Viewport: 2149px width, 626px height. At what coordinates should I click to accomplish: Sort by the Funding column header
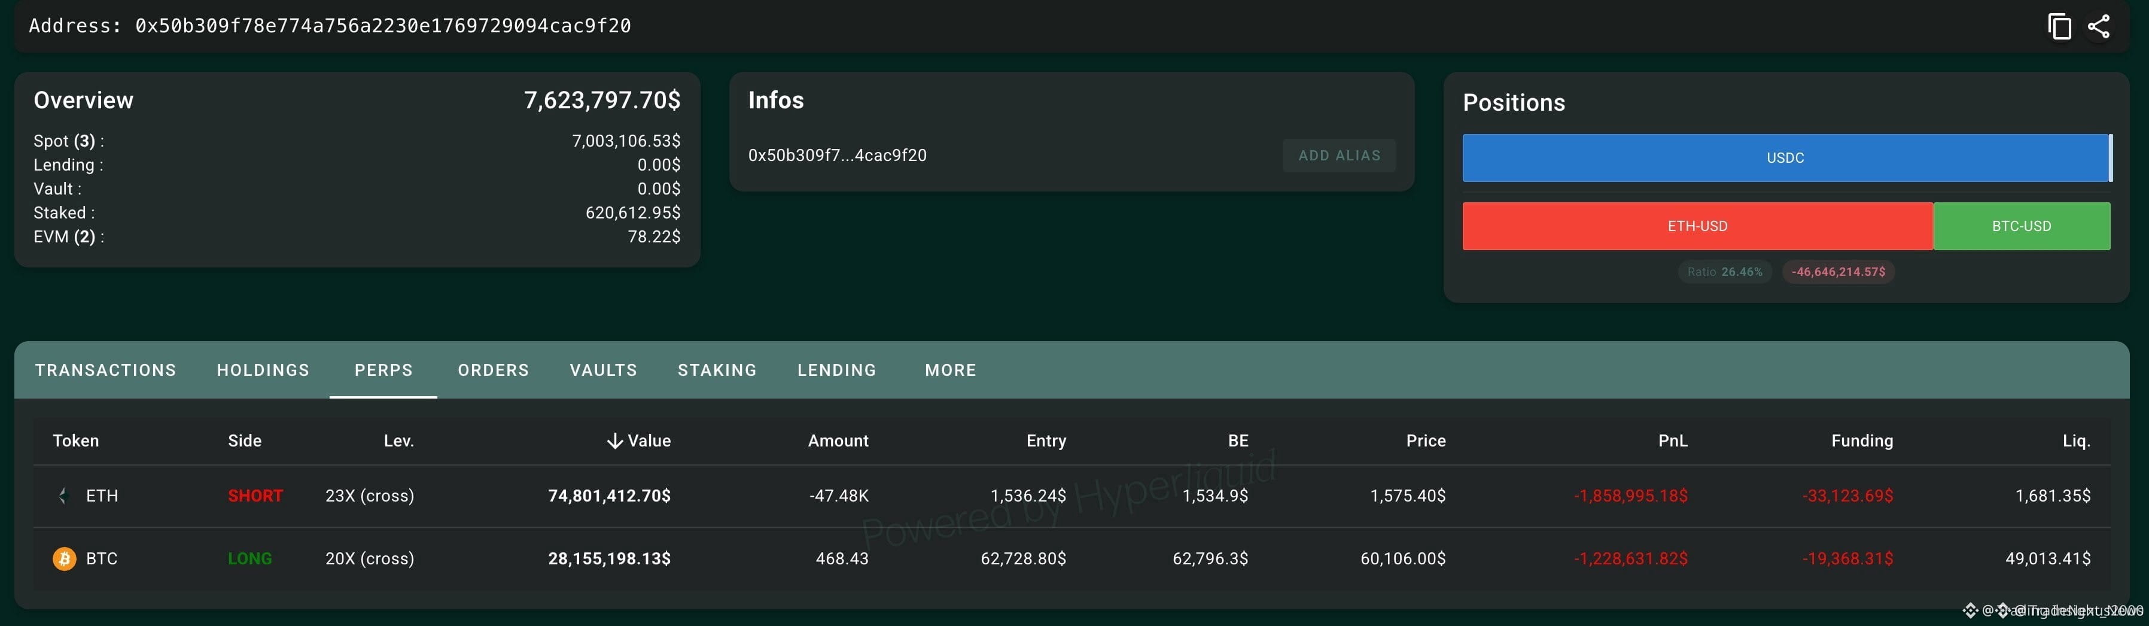(x=1862, y=440)
